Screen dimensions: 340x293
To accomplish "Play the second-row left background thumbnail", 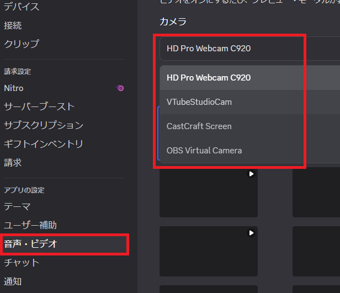I will [x=251, y=233].
